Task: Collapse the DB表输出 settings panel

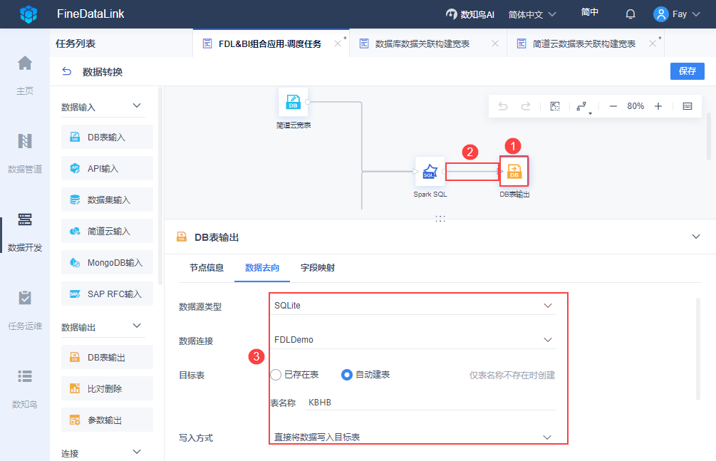Action: tap(696, 237)
